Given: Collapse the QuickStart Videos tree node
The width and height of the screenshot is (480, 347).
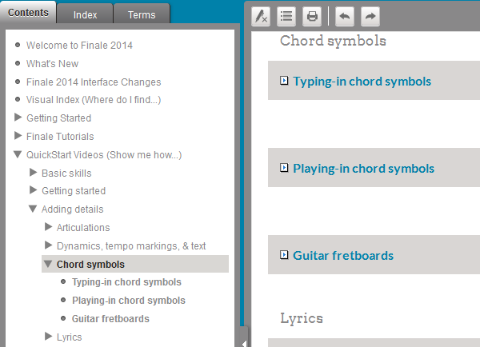Looking at the screenshot, I should click(x=18, y=154).
